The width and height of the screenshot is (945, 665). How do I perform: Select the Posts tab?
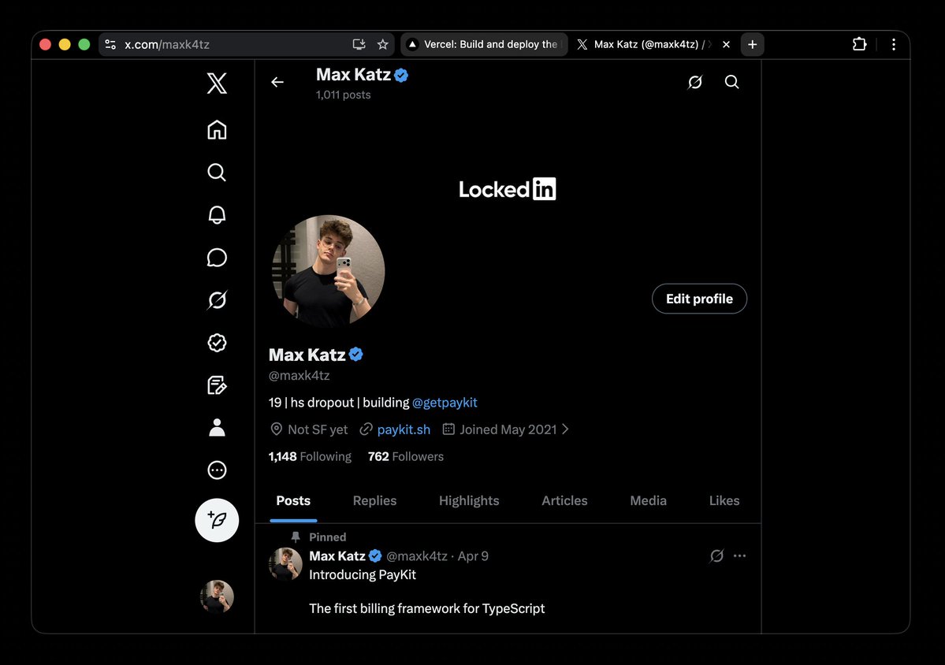pyautogui.click(x=293, y=500)
